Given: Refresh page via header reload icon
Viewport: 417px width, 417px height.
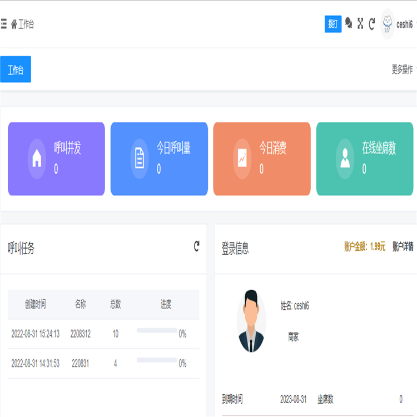Looking at the screenshot, I should [372, 24].
